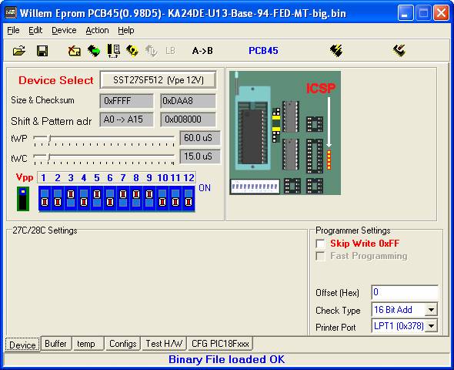The width and height of the screenshot is (454, 370).
Task: Toggle DIP switch 10
Action: 162,198
